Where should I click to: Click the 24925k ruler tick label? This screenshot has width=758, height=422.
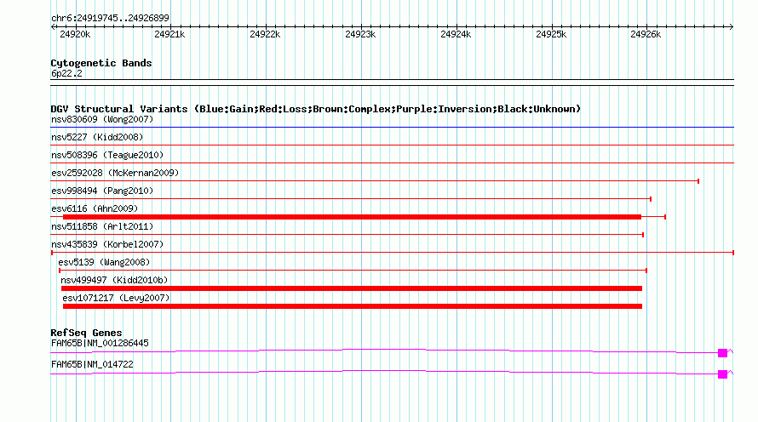click(551, 34)
